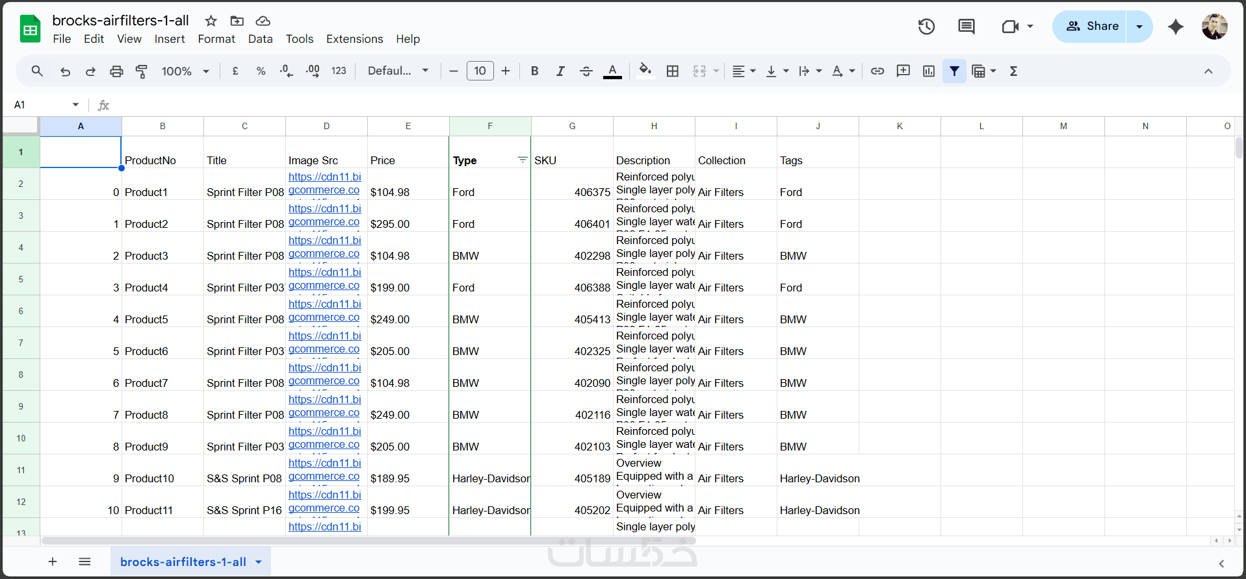This screenshot has height=579, width=1246.
Task: Open the Extensions menu
Action: tap(354, 39)
